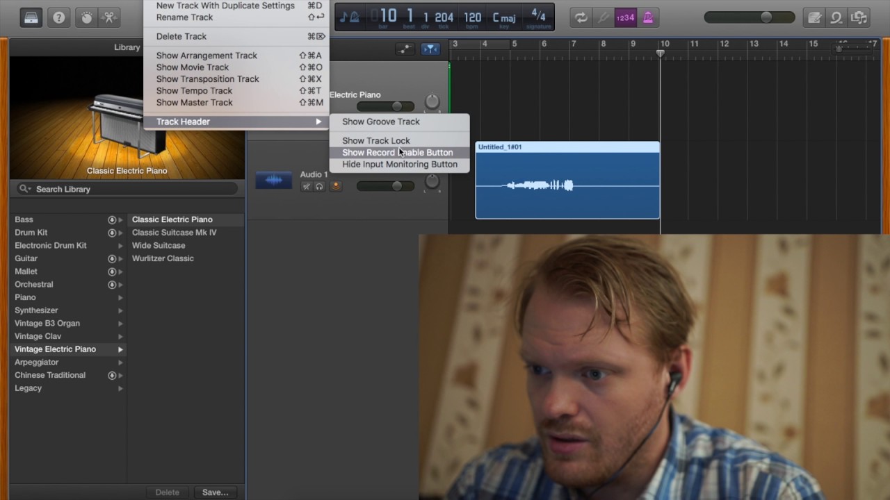Screen dimensions: 890x500
Task: Open the Note Pad button
Action: coord(814,17)
